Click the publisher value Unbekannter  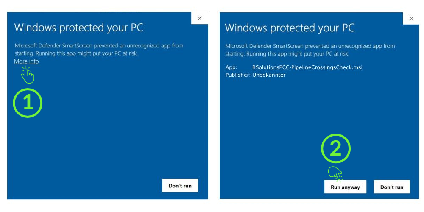[x=269, y=75]
